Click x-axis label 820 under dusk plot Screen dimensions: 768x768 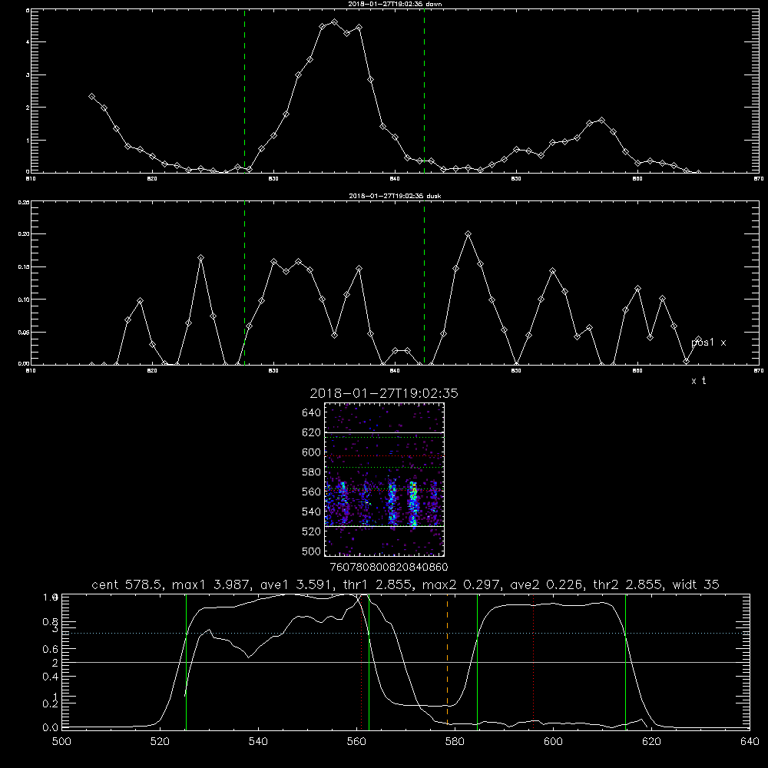(152, 371)
